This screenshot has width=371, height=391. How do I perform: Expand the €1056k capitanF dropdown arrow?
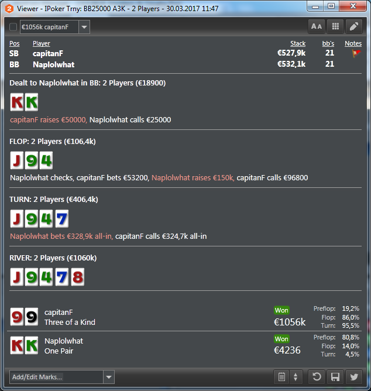click(84, 27)
